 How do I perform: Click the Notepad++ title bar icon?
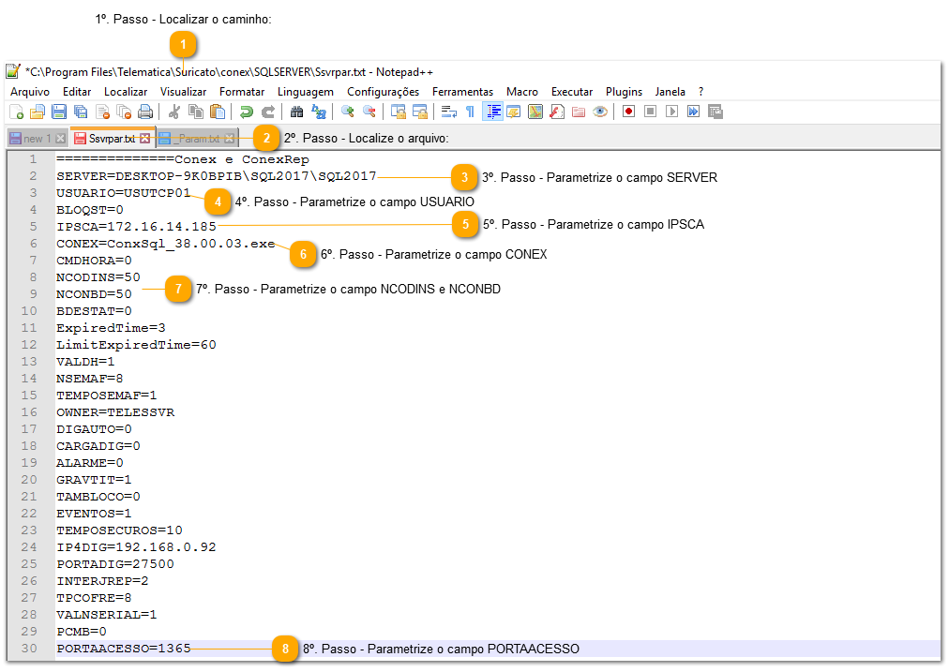[13, 71]
